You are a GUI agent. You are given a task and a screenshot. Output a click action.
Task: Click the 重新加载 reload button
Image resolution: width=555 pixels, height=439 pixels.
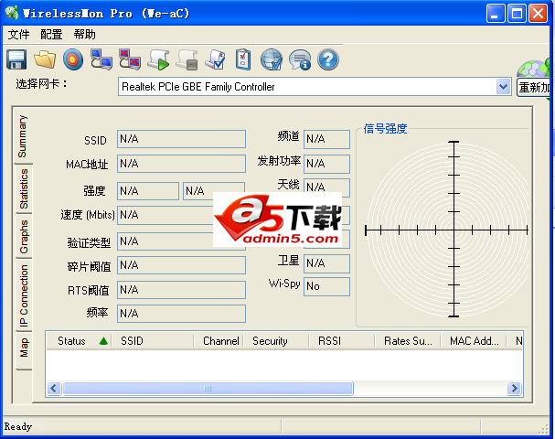coord(535,87)
